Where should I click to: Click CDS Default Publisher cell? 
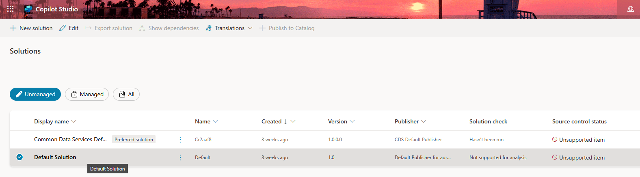point(418,140)
